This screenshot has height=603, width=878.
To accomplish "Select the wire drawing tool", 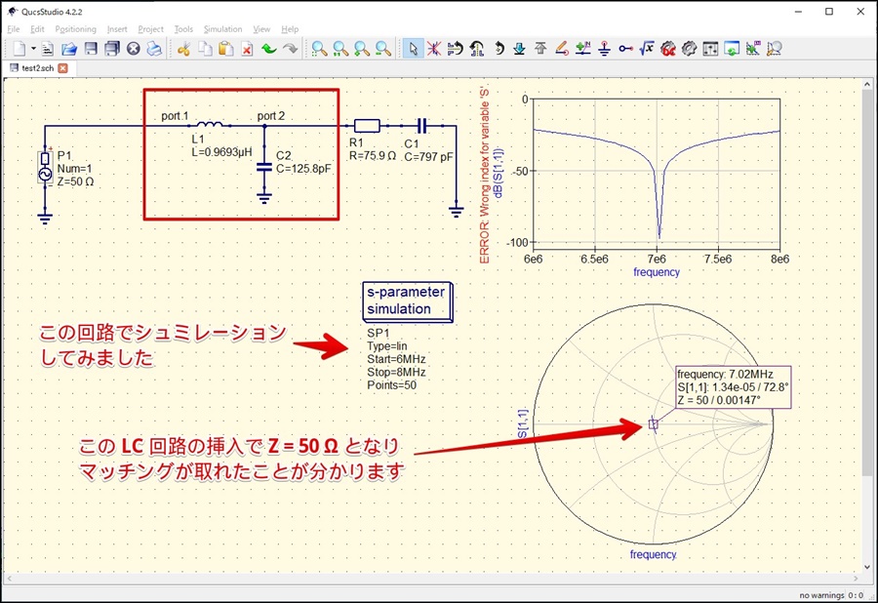I will (562, 49).
